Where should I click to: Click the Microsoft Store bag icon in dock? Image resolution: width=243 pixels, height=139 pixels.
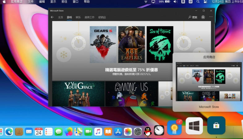pyautogui.click(x=216, y=125)
